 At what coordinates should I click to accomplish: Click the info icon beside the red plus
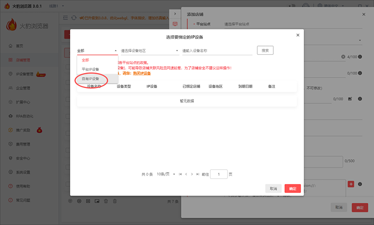pos(360,184)
